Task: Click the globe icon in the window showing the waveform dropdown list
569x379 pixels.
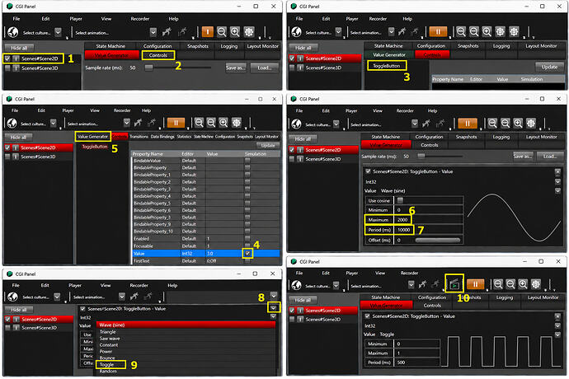Action: click(x=13, y=297)
